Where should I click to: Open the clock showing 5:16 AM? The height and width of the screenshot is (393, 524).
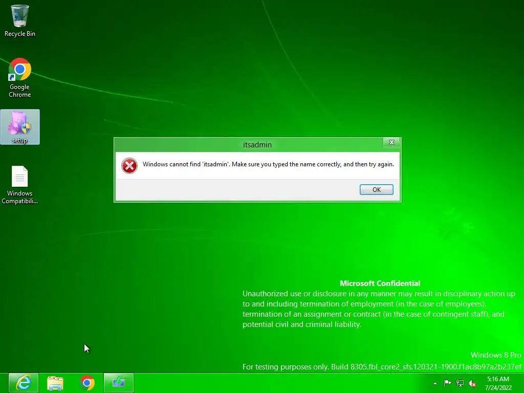498,383
